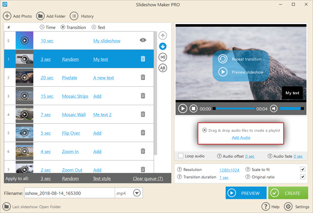
Task: Enable the Loop audio checkbox
Action: pos(180,156)
